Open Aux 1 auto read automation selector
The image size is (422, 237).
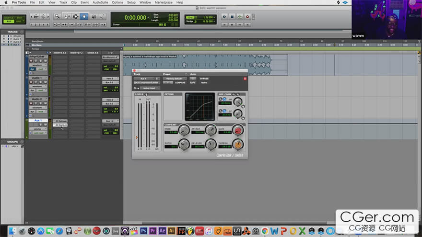pyautogui.click(x=40, y=133)
